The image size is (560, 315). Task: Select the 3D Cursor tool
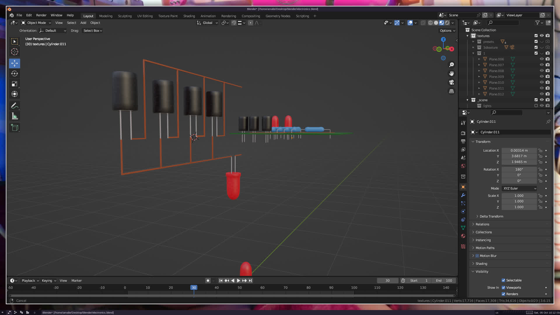point(15,52)
